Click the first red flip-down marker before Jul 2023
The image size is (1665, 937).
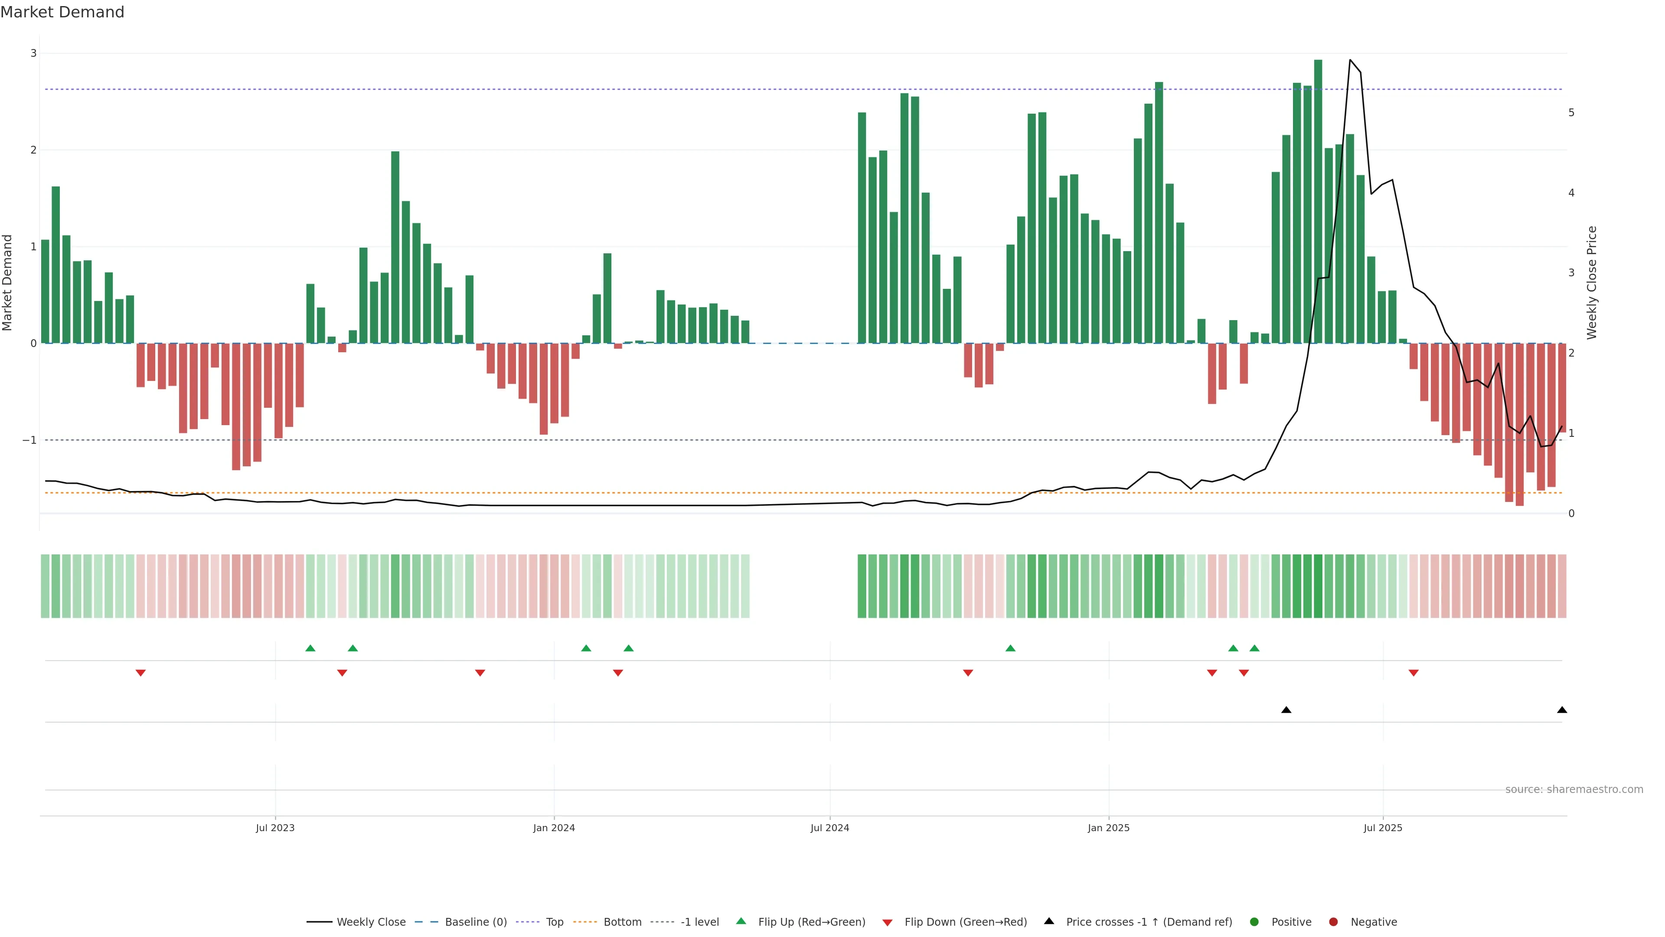[x=140, y=673]
